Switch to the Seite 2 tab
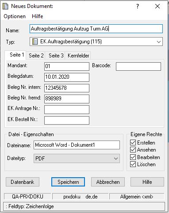This screenshot has width=169, height=213. 36,56
